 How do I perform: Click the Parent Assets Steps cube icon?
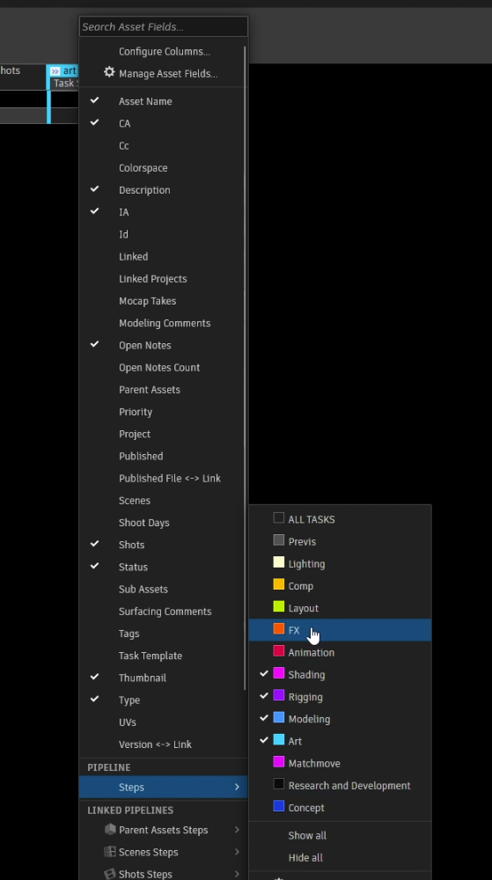click(110, 829)
